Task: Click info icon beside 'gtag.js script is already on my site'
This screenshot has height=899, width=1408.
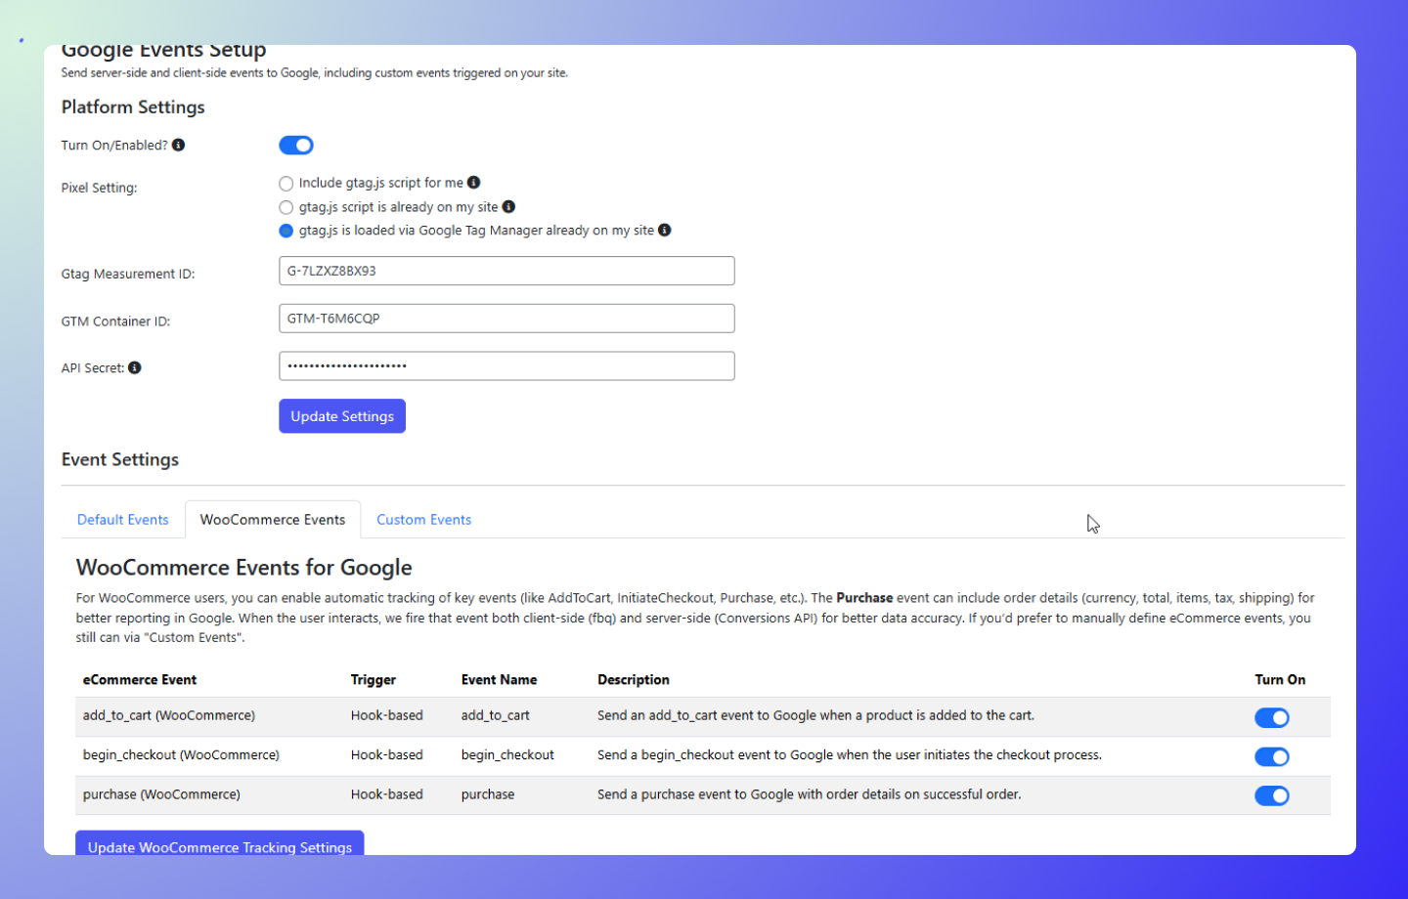Action: [508, 206]
